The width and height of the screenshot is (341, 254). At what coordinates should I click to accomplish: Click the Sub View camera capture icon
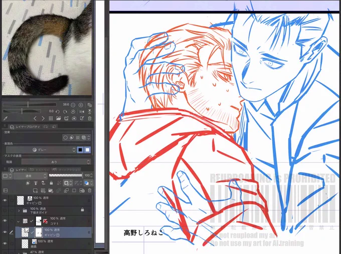click(74, 118)
